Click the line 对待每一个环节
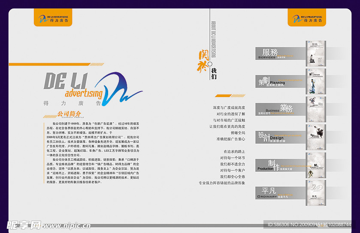The width and height of the screenshot is (360, 233). 233,158
